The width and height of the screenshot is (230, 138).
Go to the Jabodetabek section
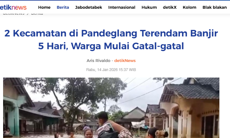click(89, 7)
